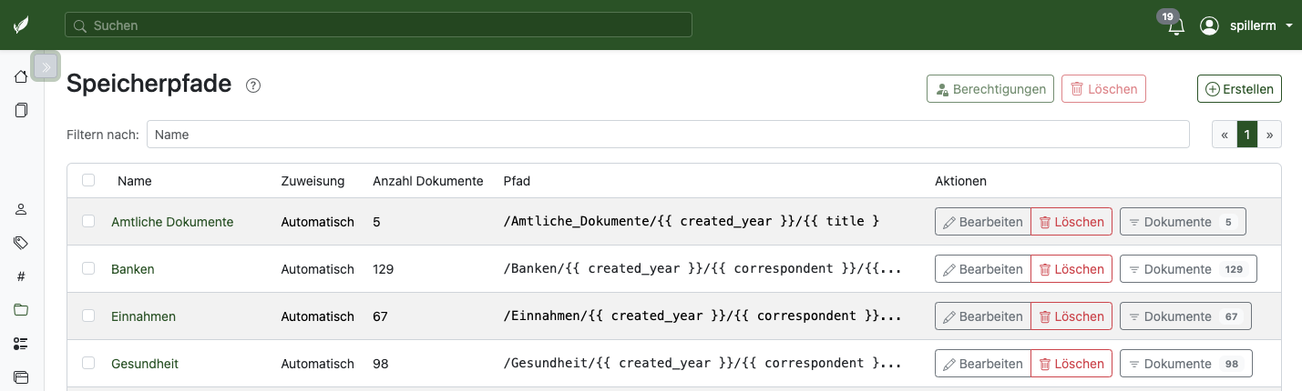This screenshot has height=391, width=1302.
Task: Show Dokumente for Amtliche Dokumente (5)
Action: [x=1183, y=222]
